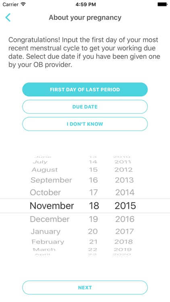Pick August in the month wheel

point(45,170)
